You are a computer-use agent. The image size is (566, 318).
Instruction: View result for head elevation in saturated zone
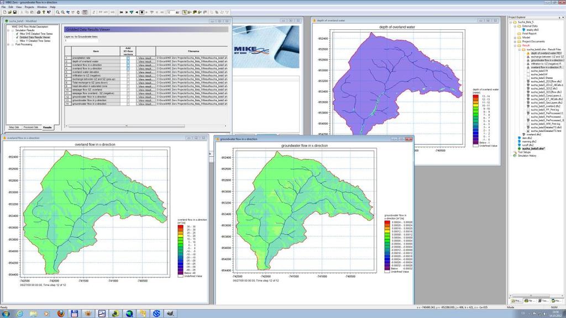146,86
